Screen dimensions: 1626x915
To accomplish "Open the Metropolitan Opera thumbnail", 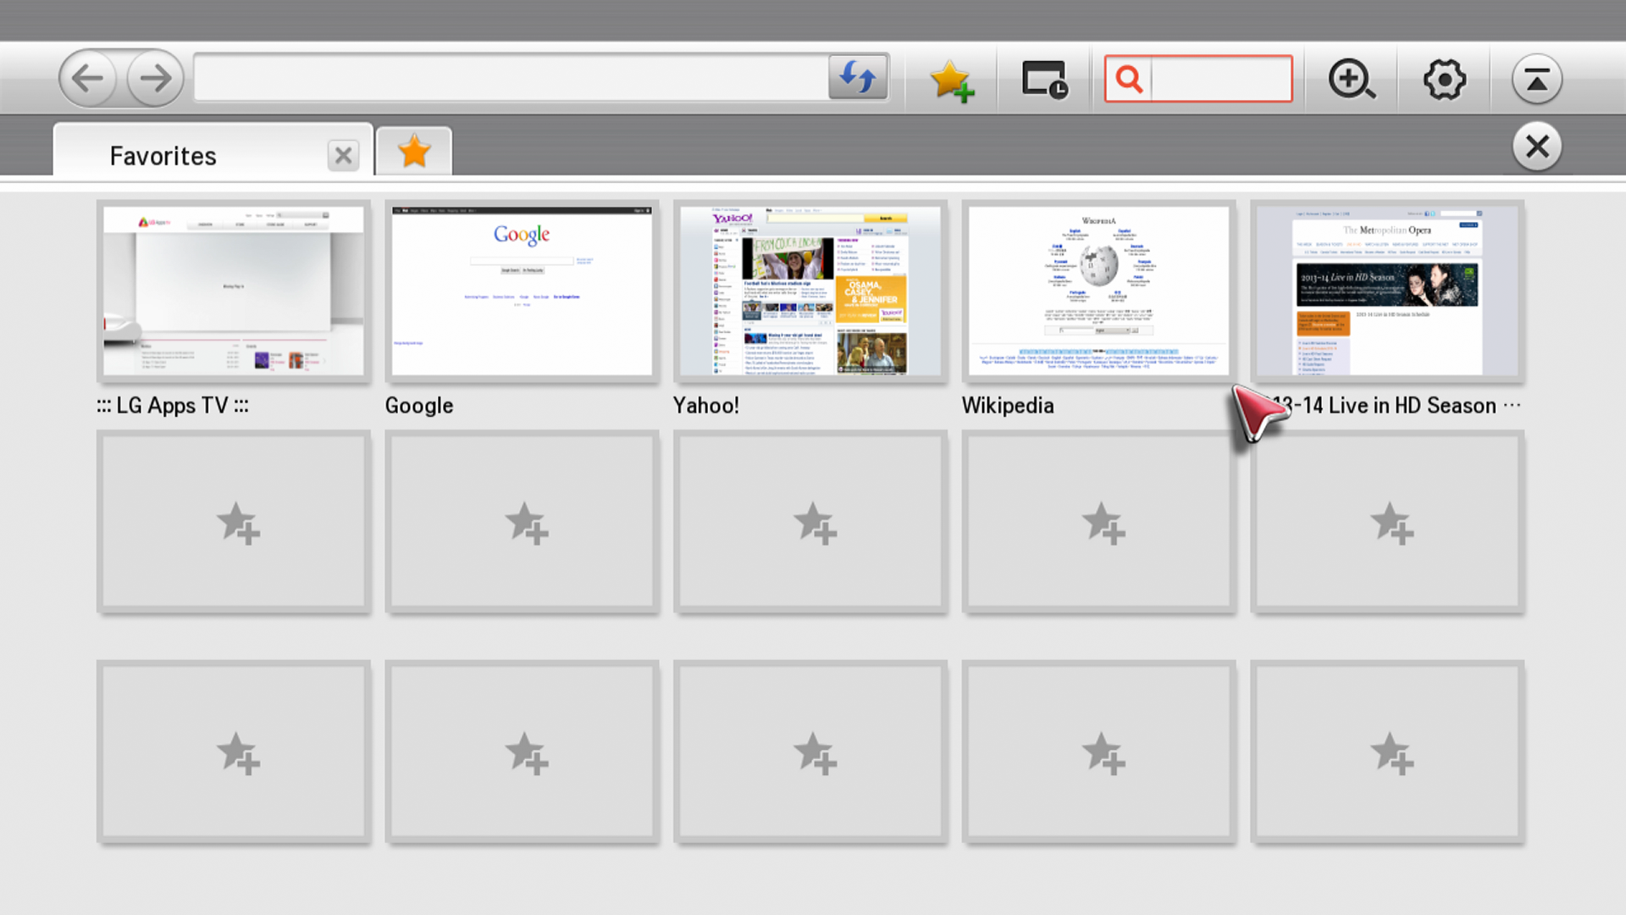I will [1387, 291].
